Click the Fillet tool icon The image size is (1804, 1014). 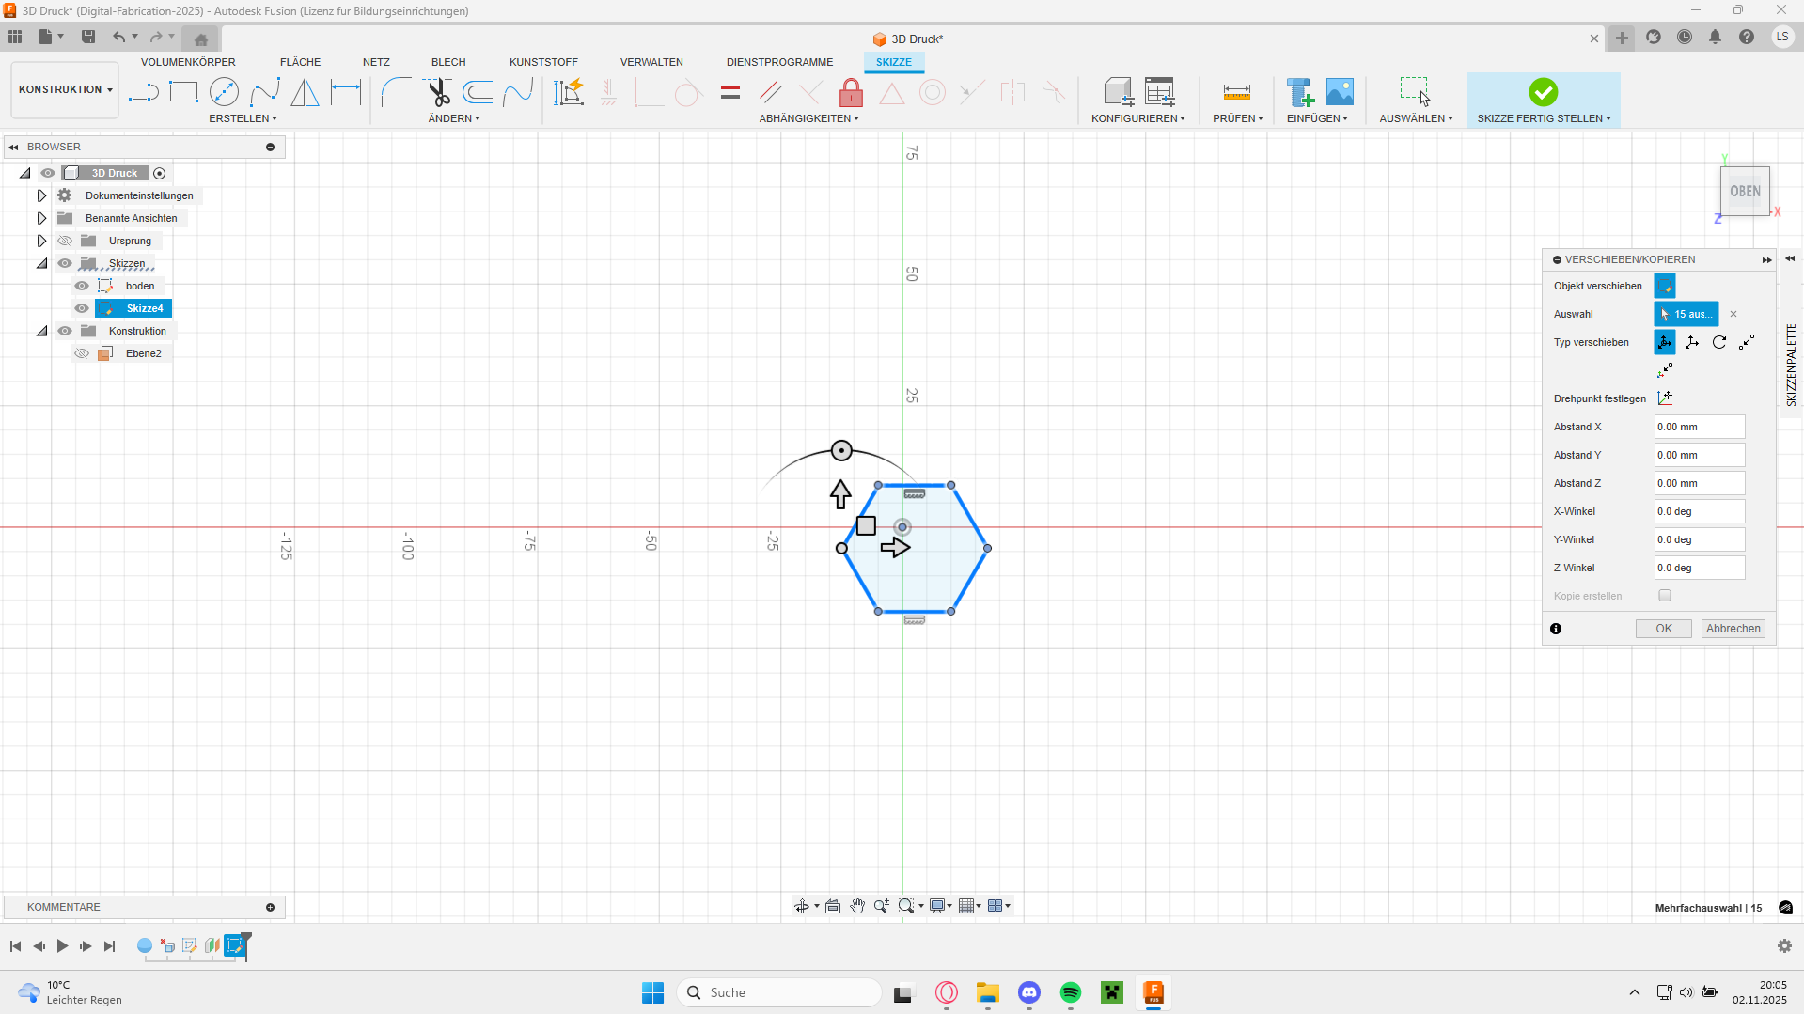point(396,92)
